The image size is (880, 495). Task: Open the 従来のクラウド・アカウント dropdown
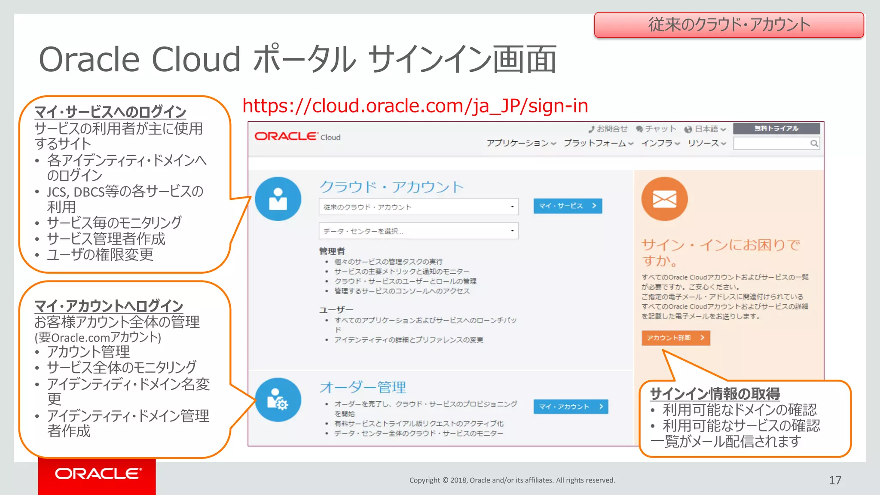coord(419,207)
